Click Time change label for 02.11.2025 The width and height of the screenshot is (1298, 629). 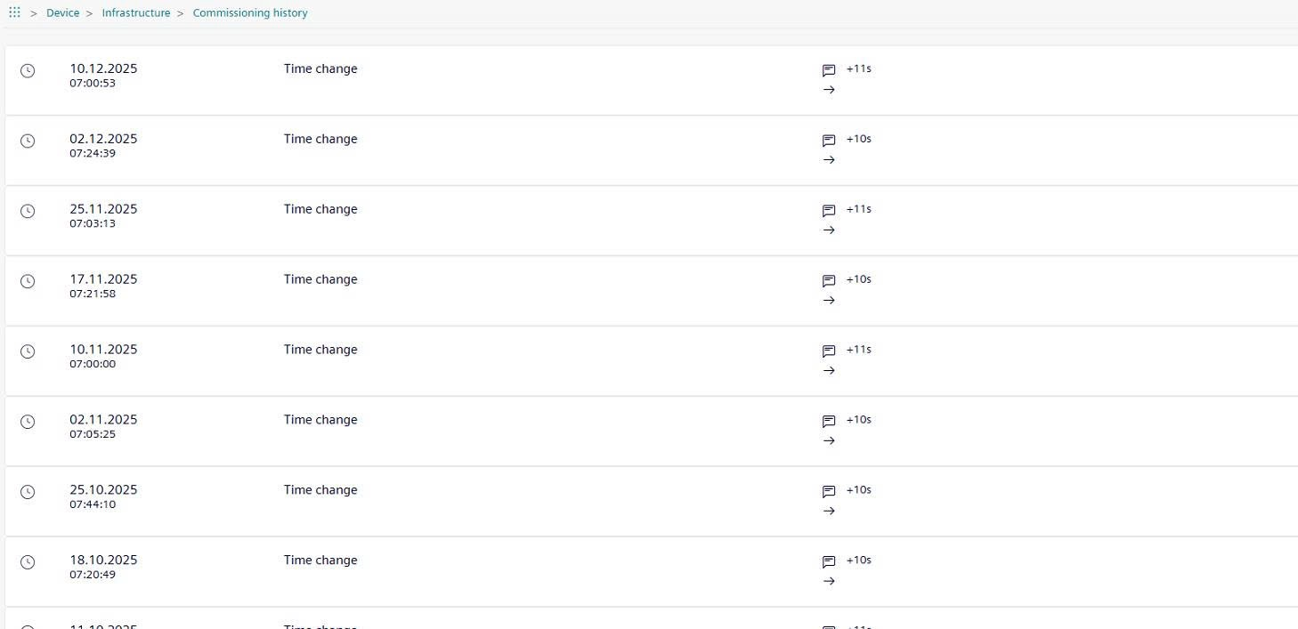320,420
